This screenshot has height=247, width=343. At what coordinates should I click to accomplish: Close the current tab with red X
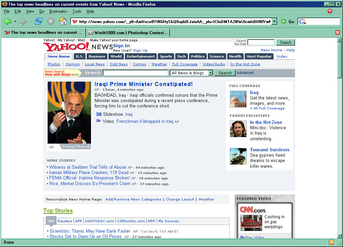tap(338, 32)
